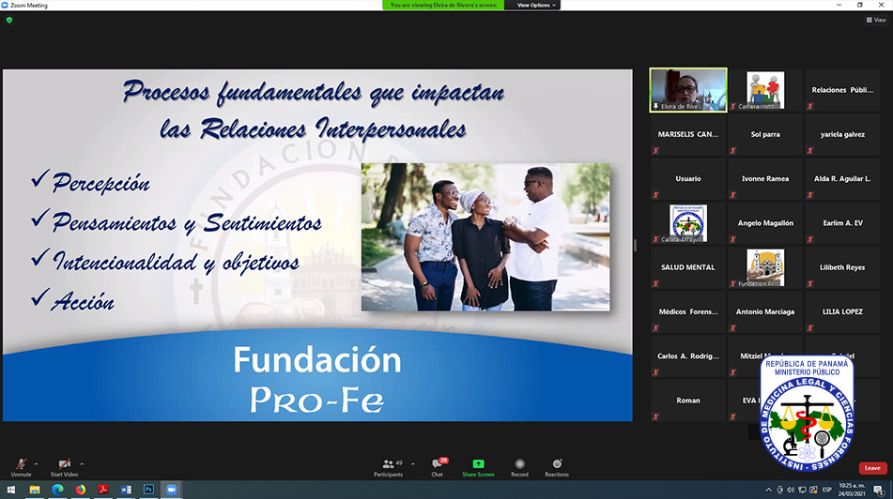The height and width of the screenshot is (499, 893).
Task: Click the panel divider handle beside slide
Action: click(635, 245)
